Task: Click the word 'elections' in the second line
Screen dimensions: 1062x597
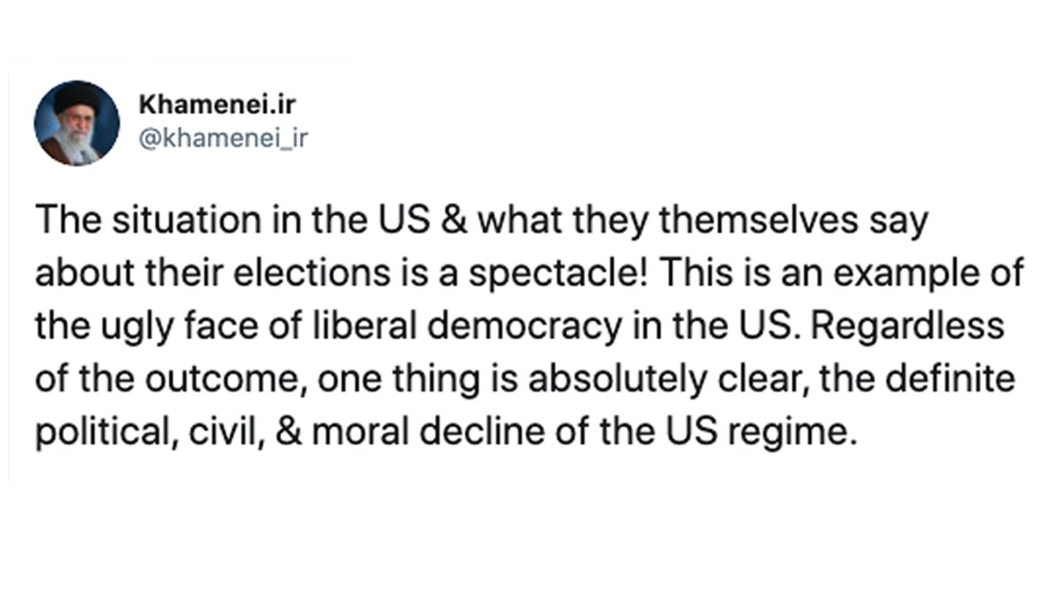Action: 316,272
